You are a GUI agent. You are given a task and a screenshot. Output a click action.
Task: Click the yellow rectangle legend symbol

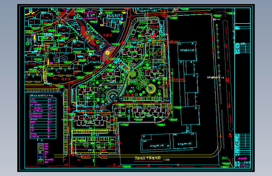click(40, 149)
